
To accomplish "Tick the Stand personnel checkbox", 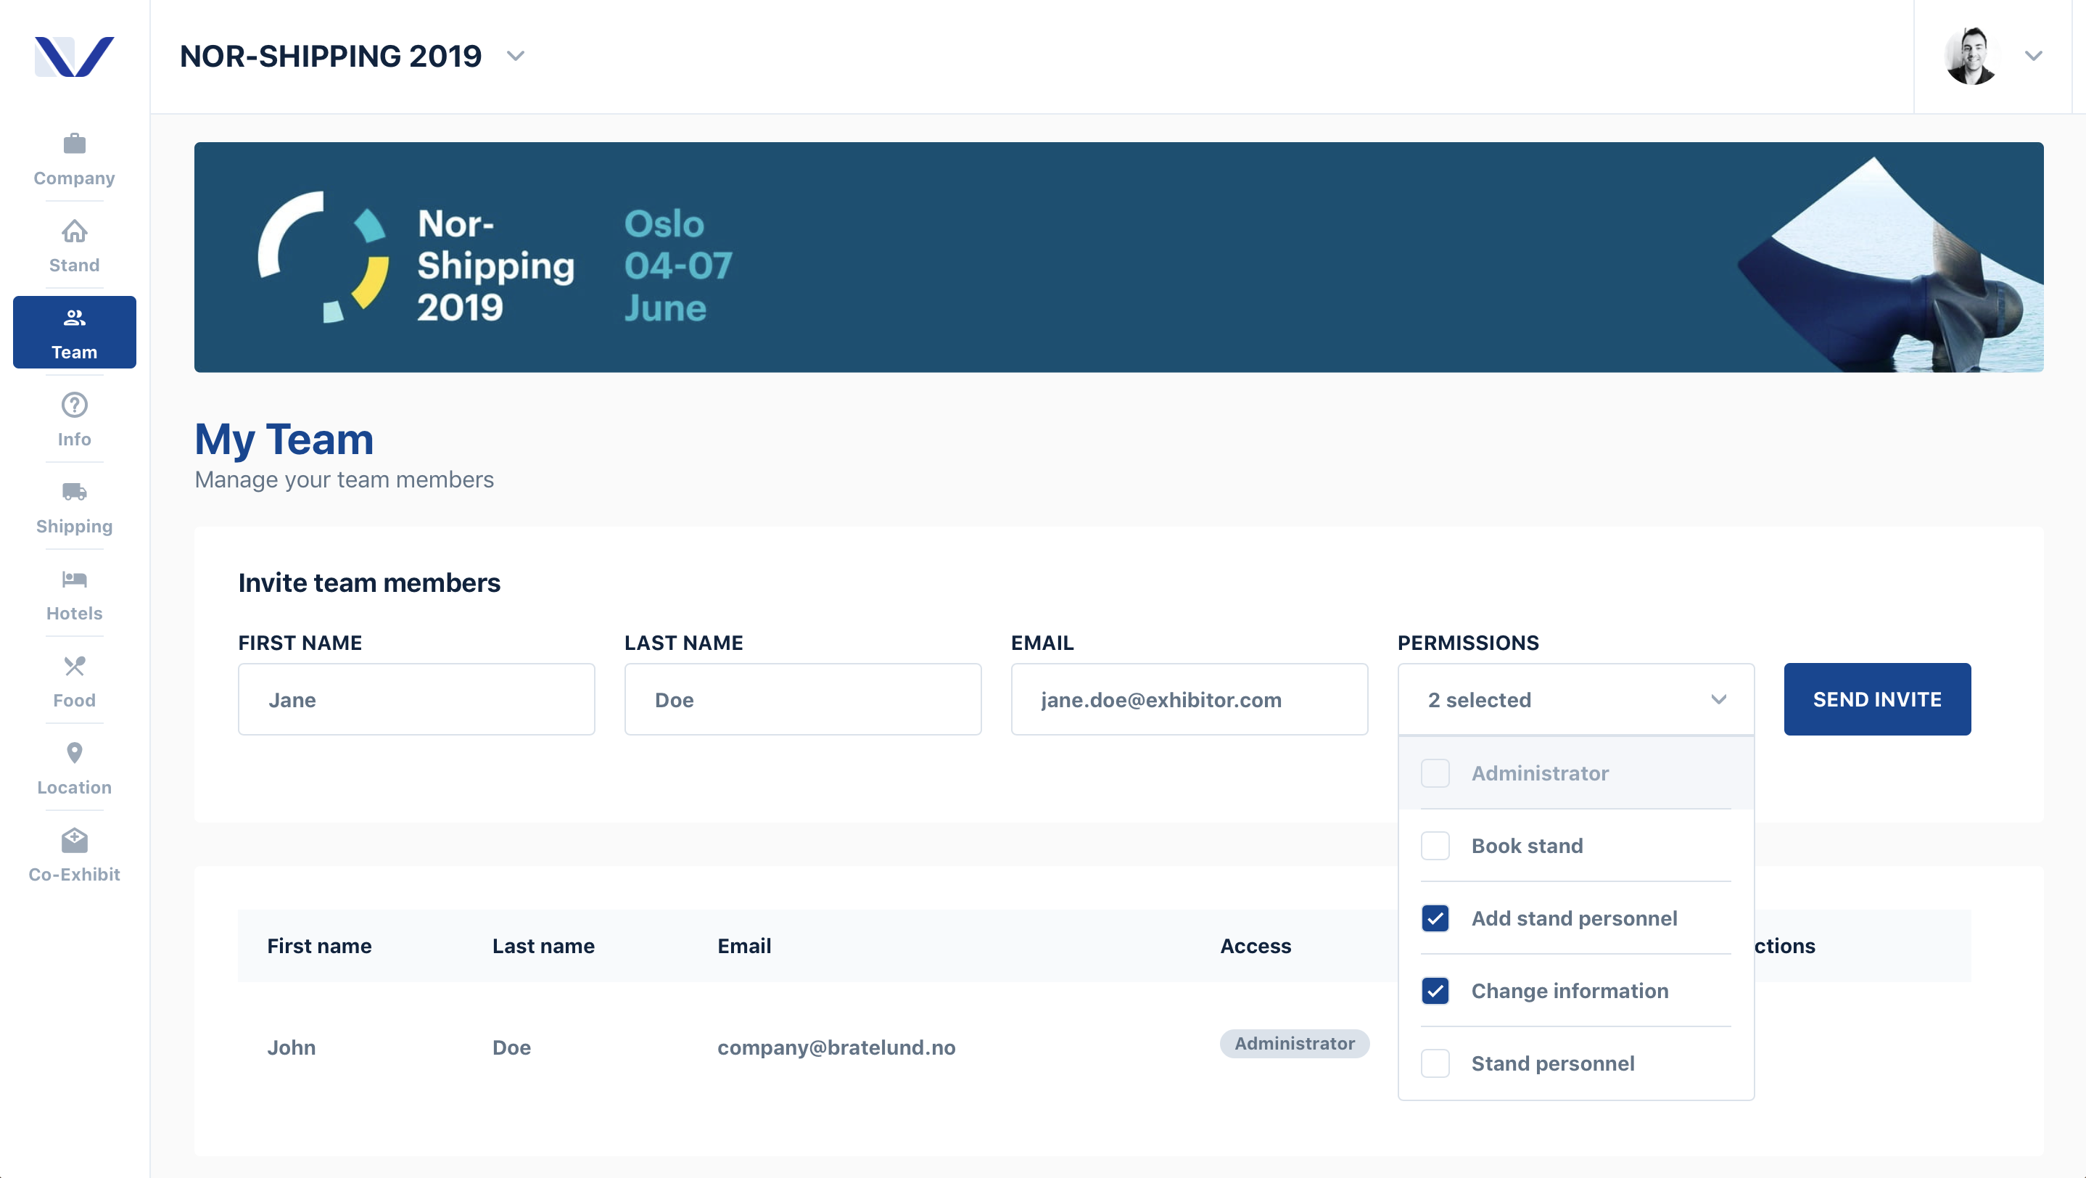I will click(x=1435, y=1063).
